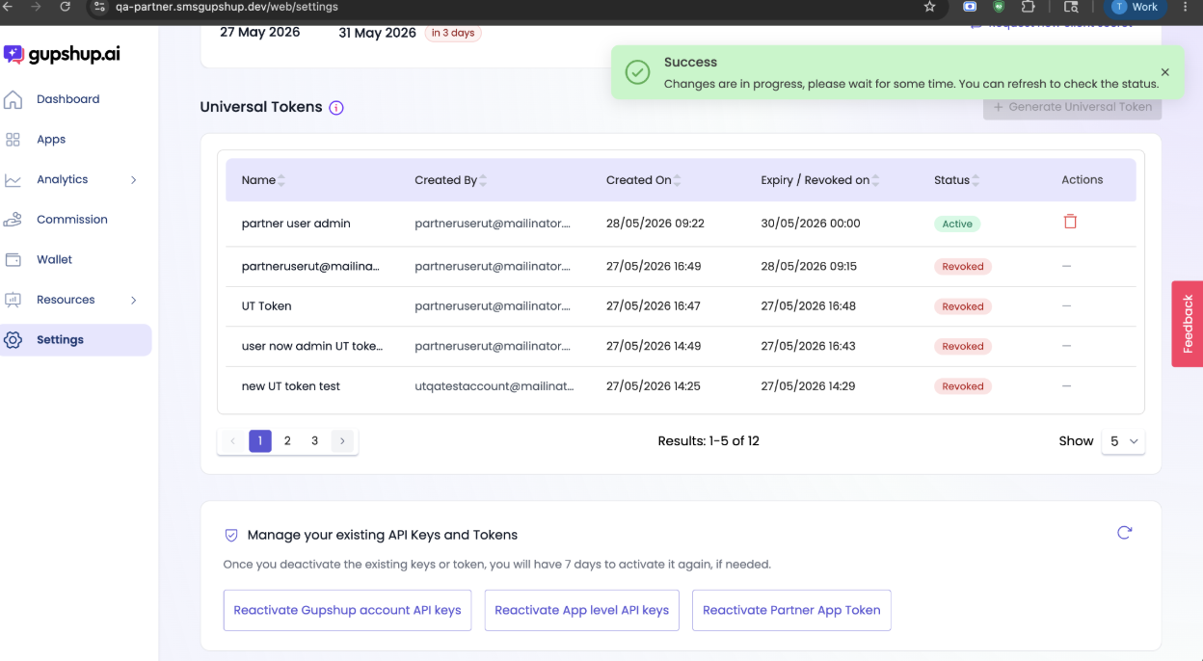Dismiss the Success notification

tap(1164, 72)
